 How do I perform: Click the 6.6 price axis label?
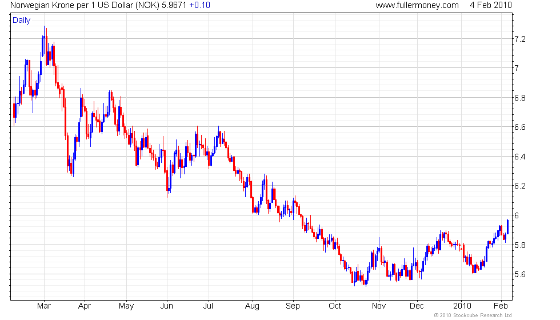pos(520,127)
